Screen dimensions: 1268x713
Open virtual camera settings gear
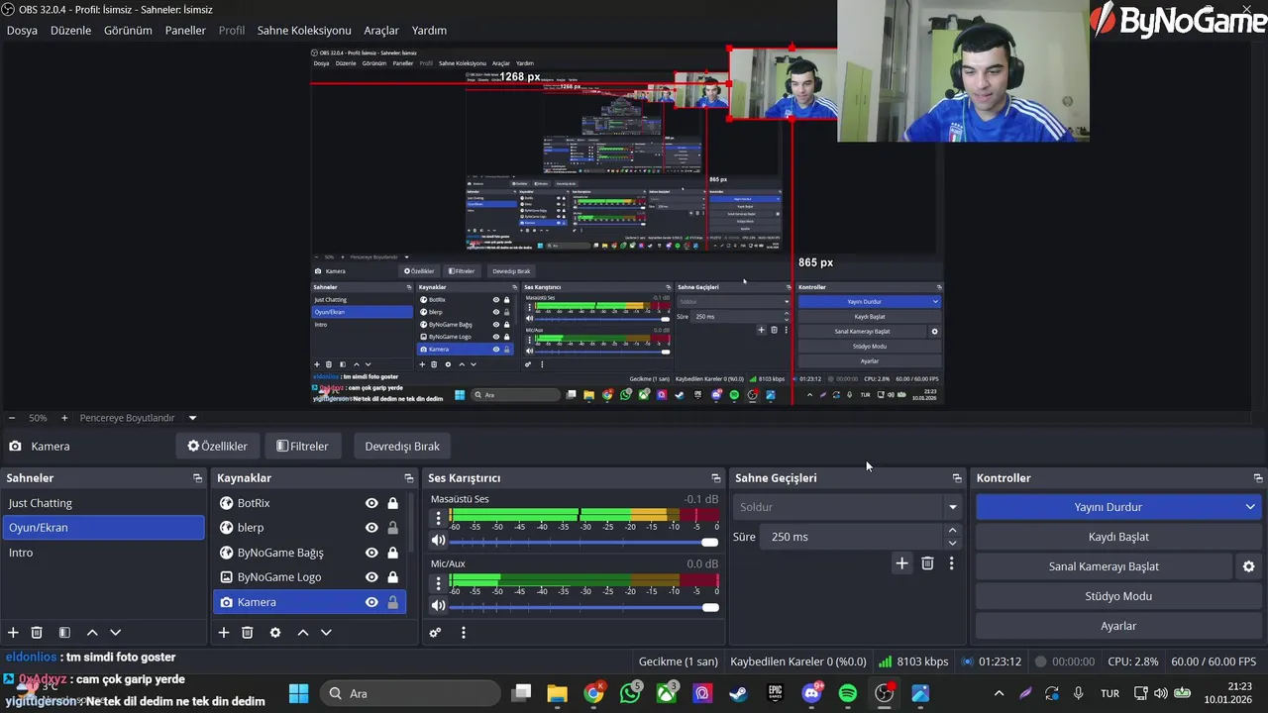(1248, 566)
